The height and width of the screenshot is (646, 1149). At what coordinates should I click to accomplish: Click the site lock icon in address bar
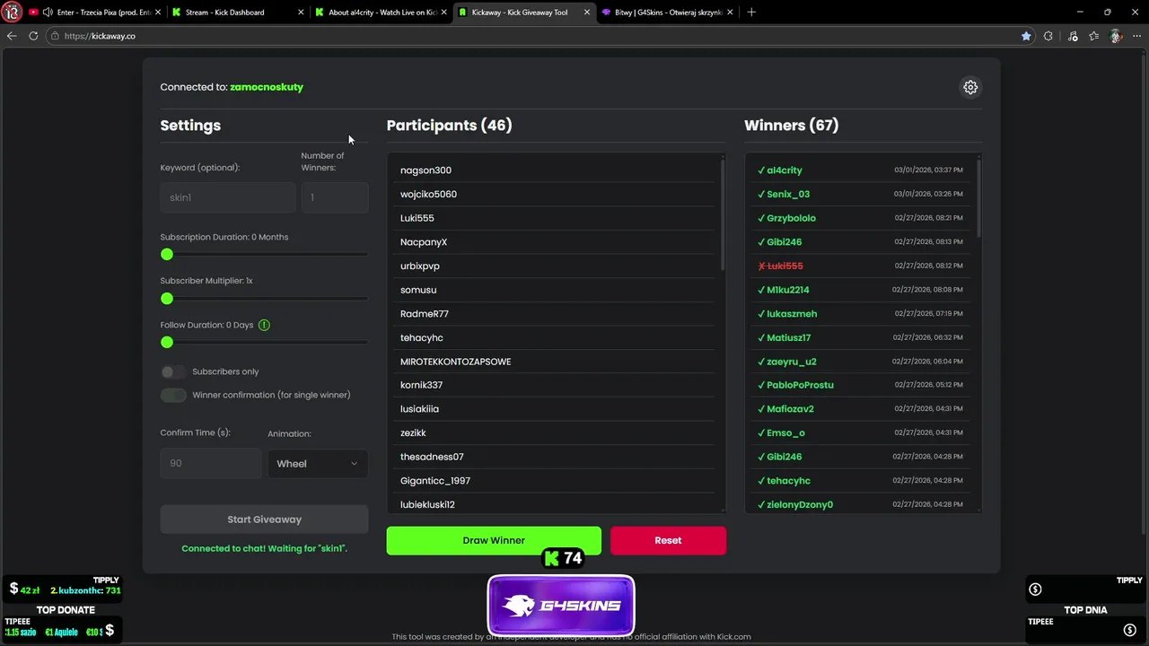click(56, 36)
